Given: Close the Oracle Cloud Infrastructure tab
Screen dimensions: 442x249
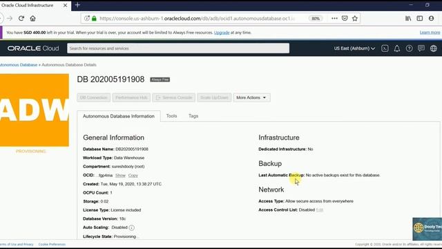Looking at the screenshot, I should click(x=65, y=6).
